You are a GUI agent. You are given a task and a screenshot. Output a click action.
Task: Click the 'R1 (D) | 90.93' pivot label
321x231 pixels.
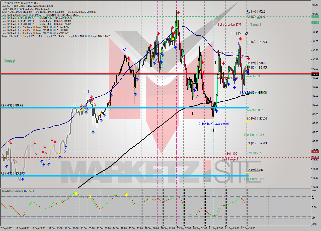point(257,42)
